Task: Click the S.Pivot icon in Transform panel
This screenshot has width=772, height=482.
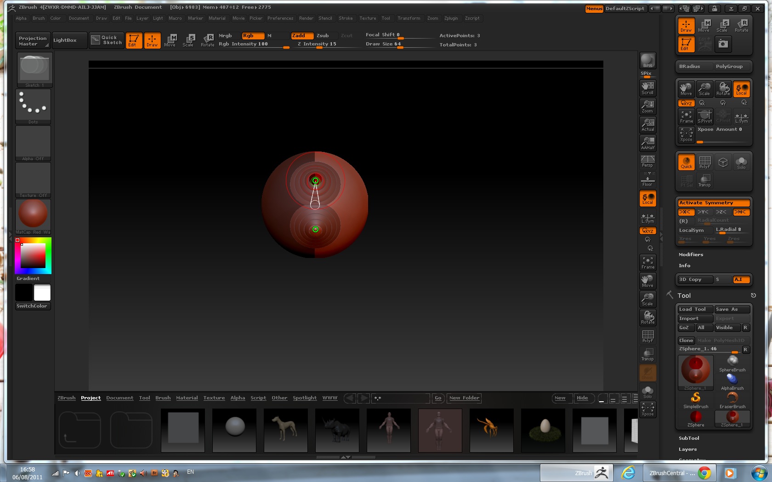Action: pos(704,116)
